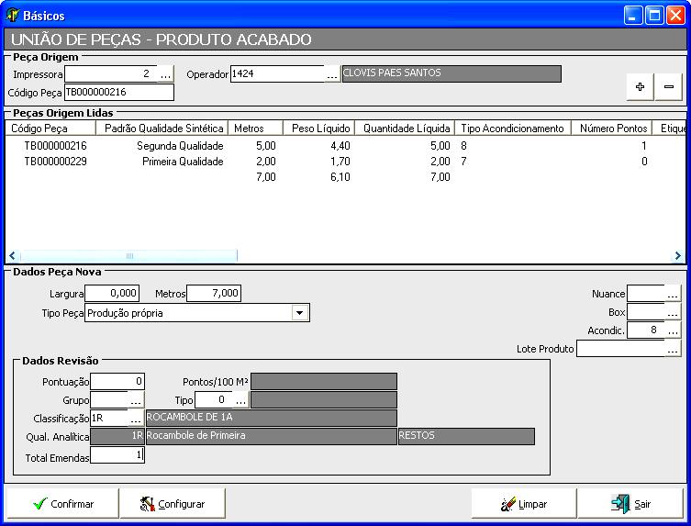
Task: Open Lote Produto lookup button
Action: coord(674,349)
